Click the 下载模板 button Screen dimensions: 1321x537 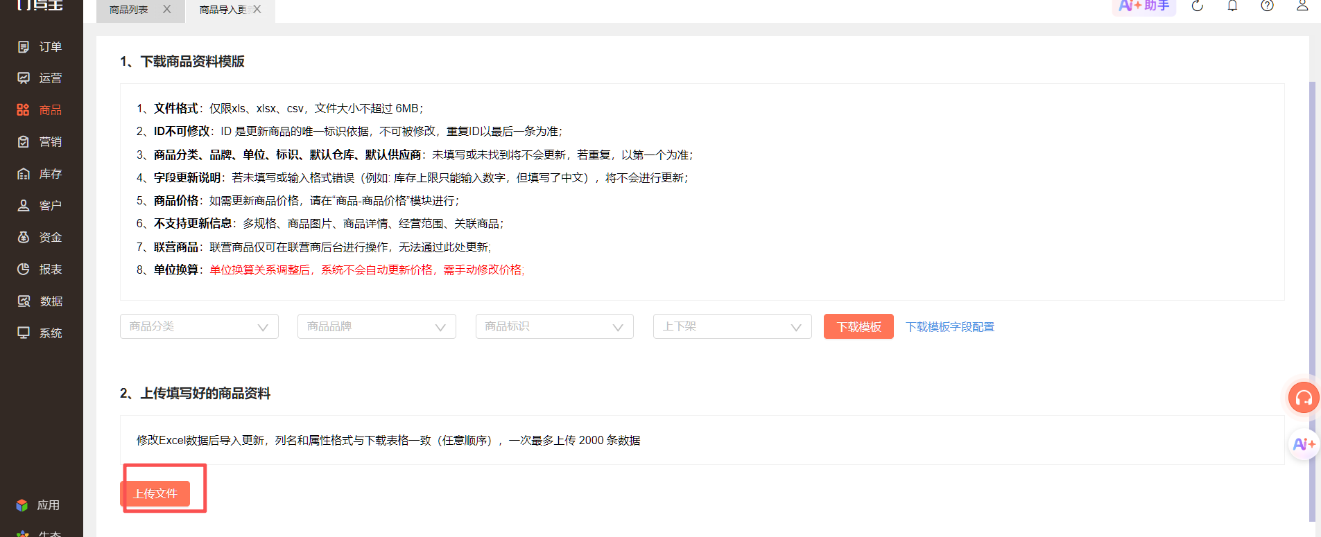pyautogui.click(x=858, y=326)
